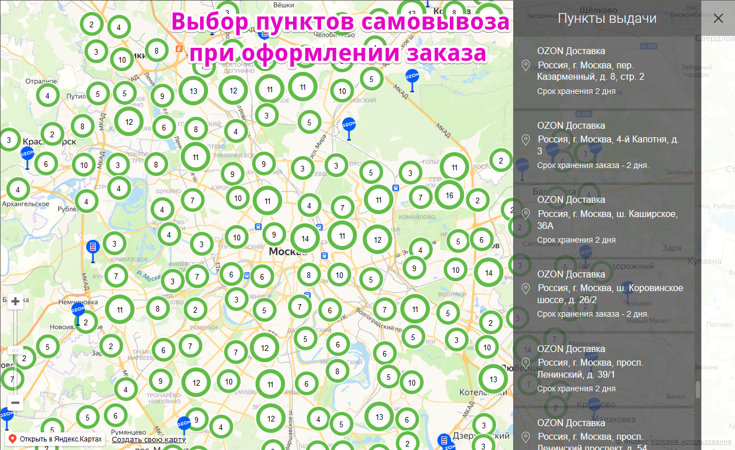
Task: Open cluster 2 overlapping Немчиновка OZON marker
Action: pos(86,322)
